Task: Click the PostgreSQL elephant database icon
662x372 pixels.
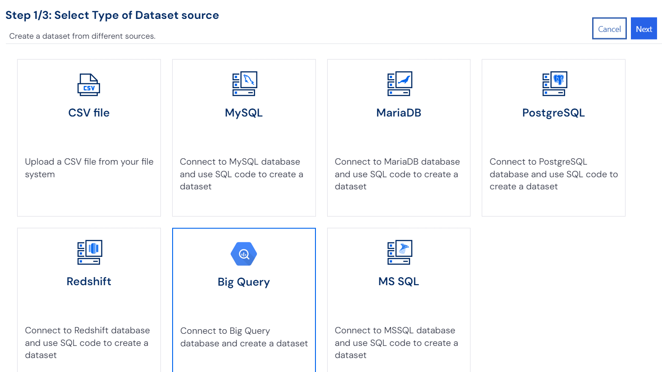Action: [554, 84]
